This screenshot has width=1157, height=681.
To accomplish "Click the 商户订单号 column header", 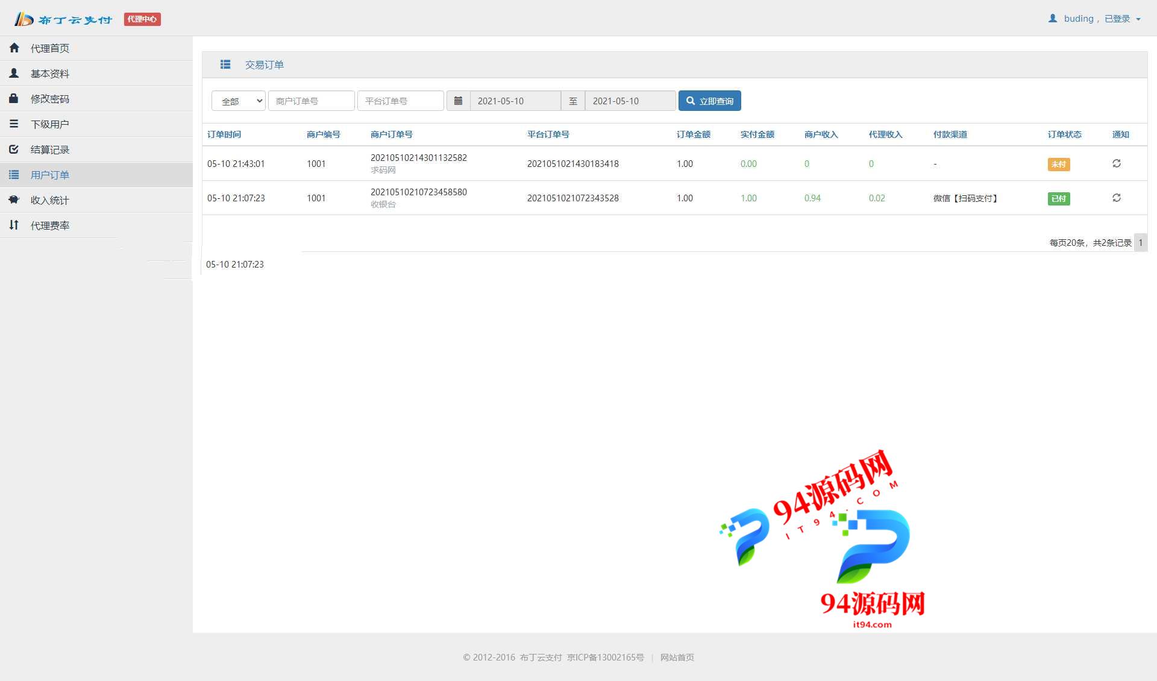I will point(392,134).
